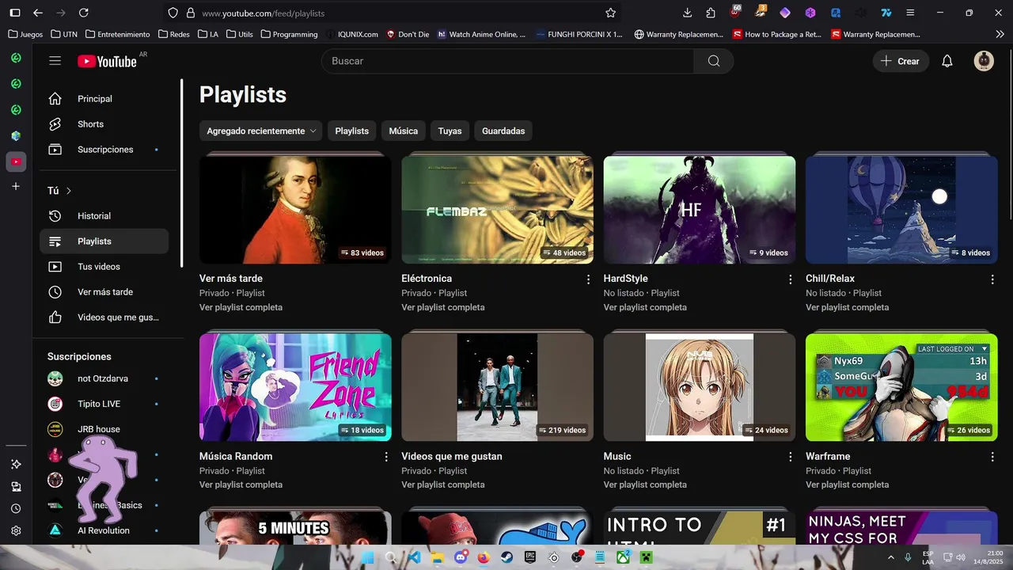Open the Firefox application menu
This screenshot has width=1013, height=570.
(x=911, y=13)
